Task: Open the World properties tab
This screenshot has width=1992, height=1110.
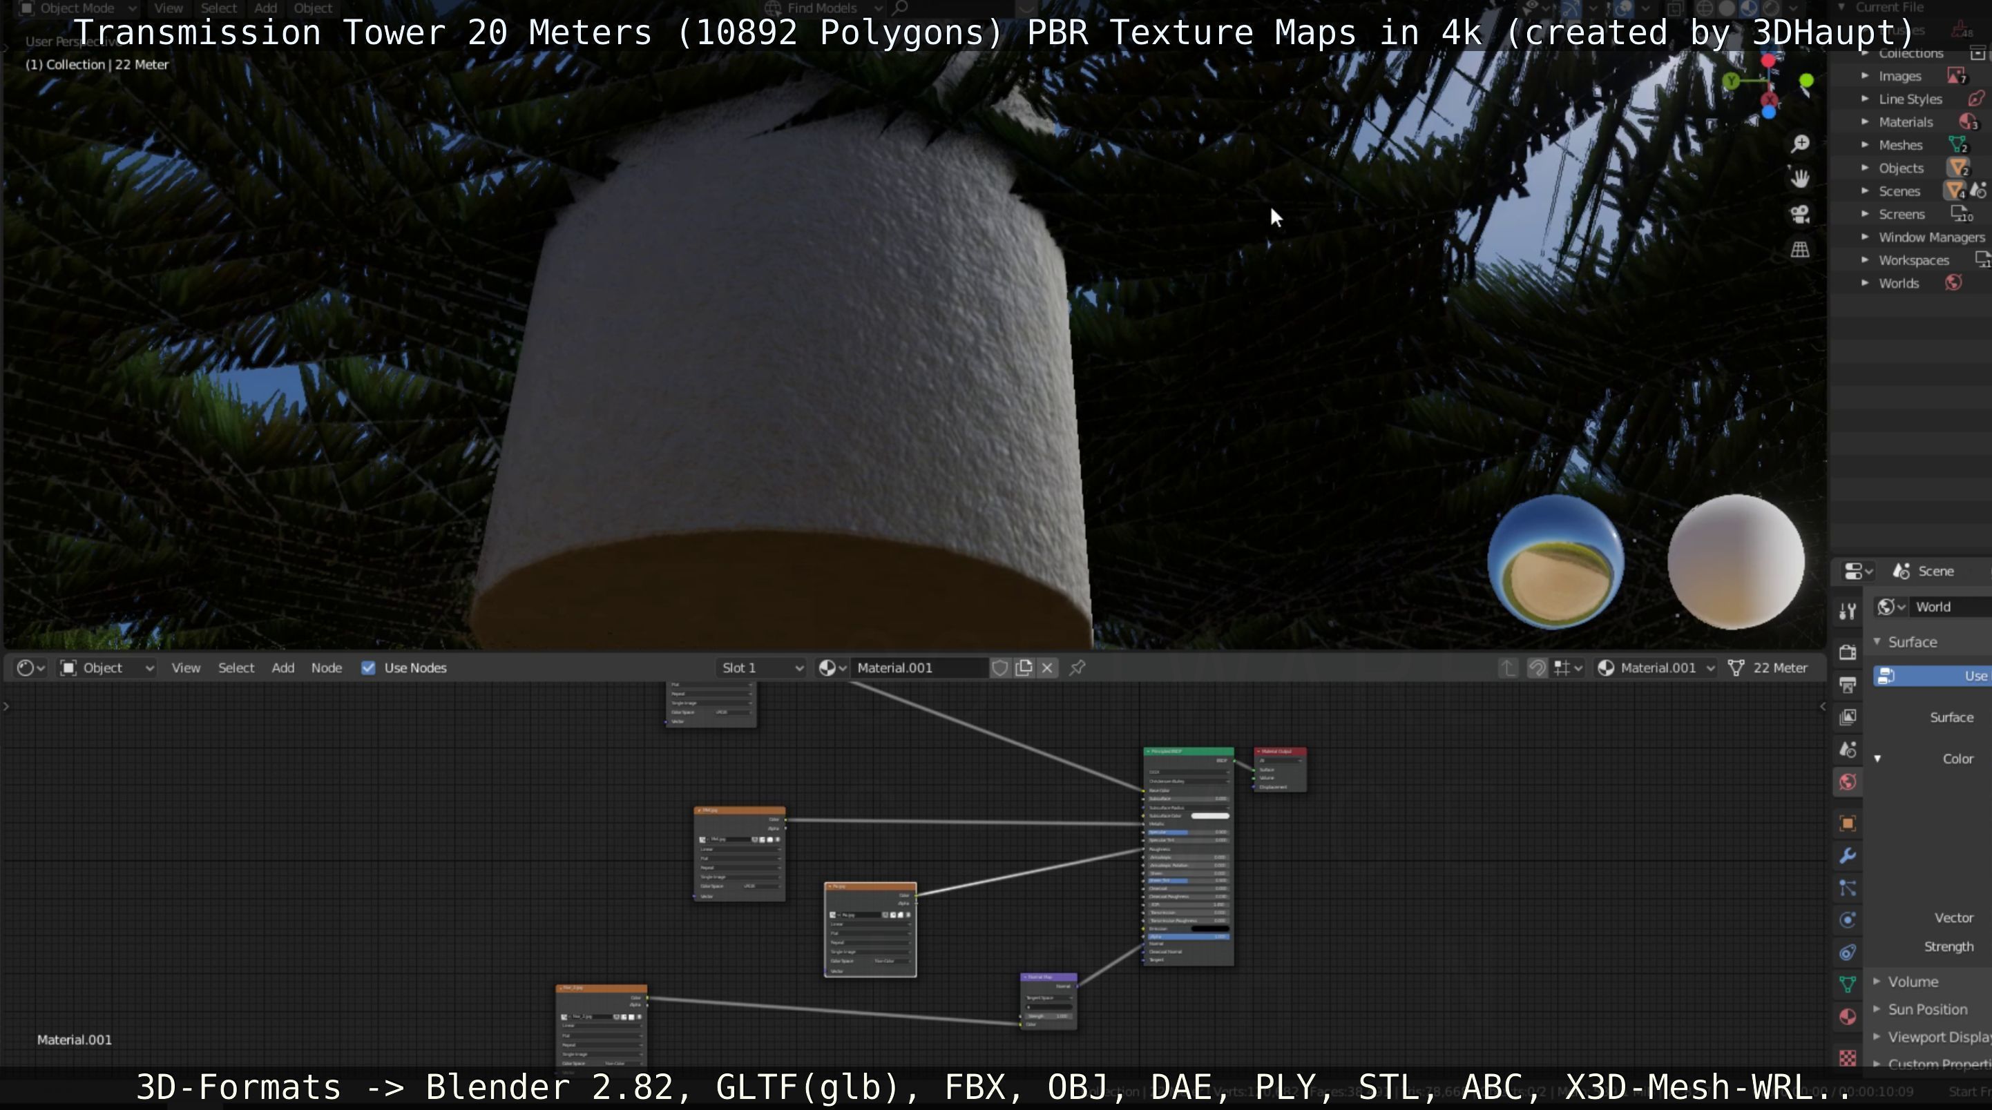Action: click(x=1848, y=782)
